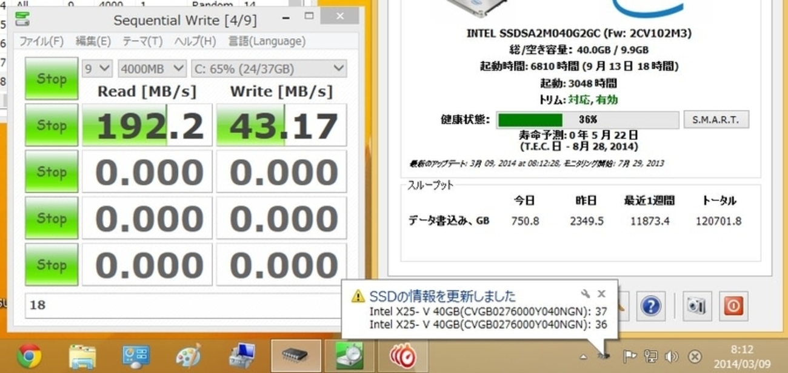
Task: Close the SSD notification balloon
Action: click(x=601, y=294)
